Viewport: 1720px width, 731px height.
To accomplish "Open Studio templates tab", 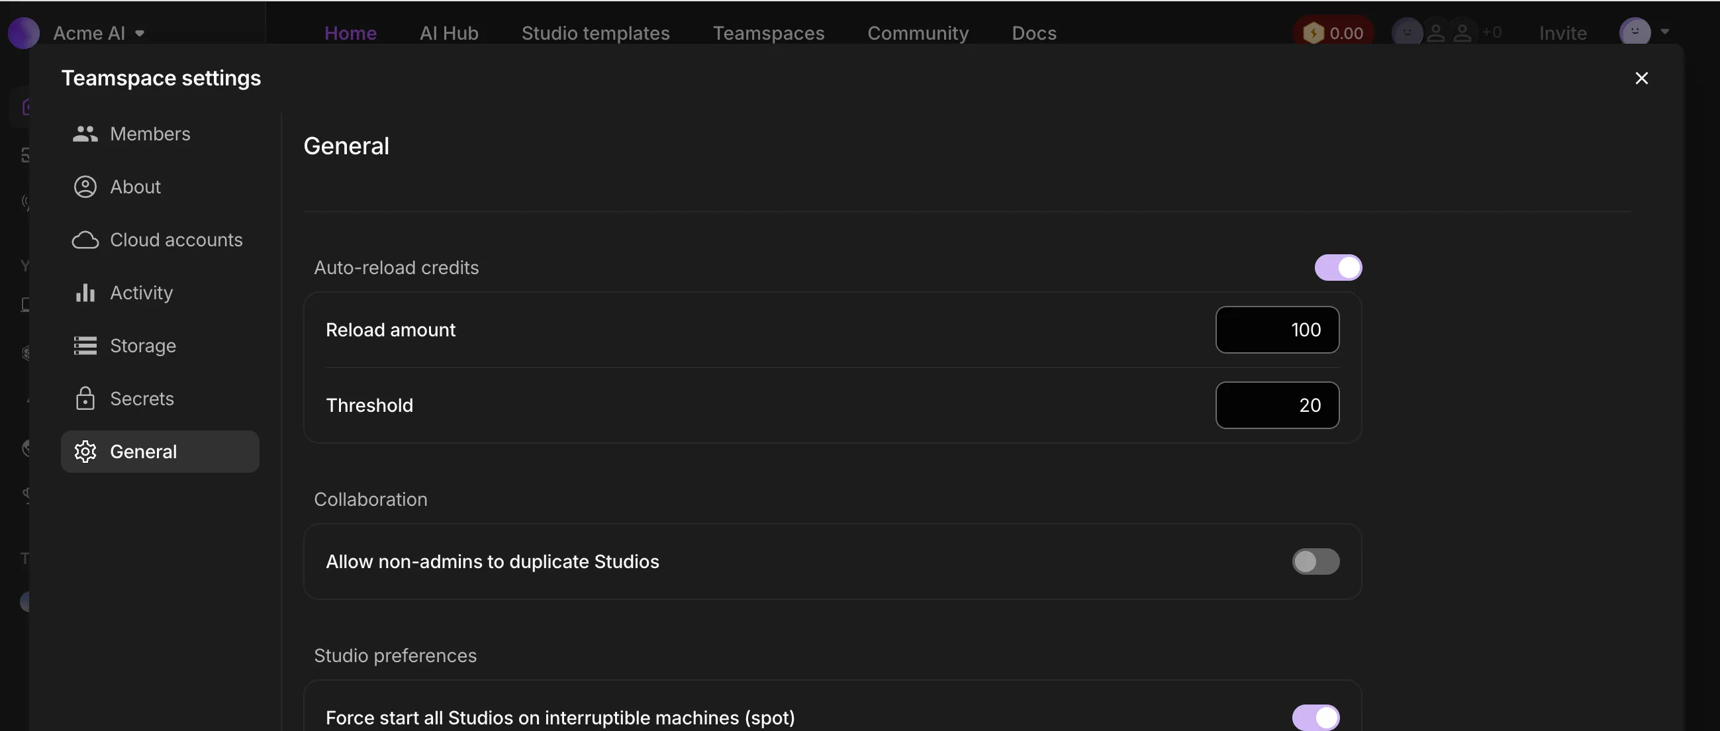I will click(x=596, y=32).
